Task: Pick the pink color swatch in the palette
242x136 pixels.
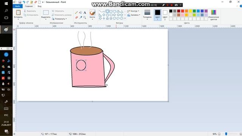Action: 183,15
